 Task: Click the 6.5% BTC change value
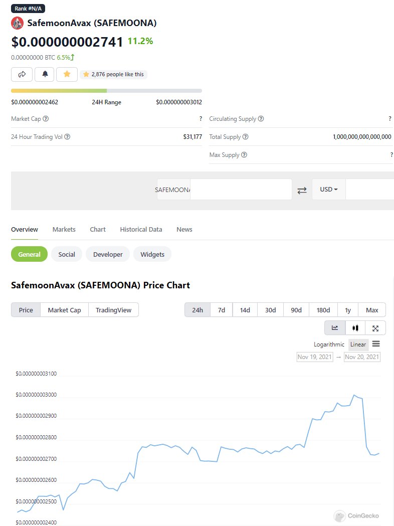pyautogui.click(x=64, y=58)
